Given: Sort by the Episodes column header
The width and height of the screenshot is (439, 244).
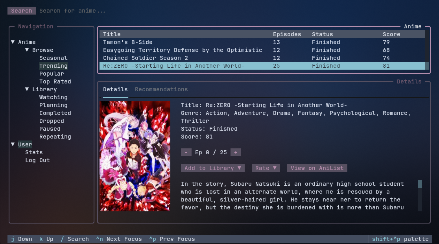Looking at the screenshot, I should [x=287, y=34].
